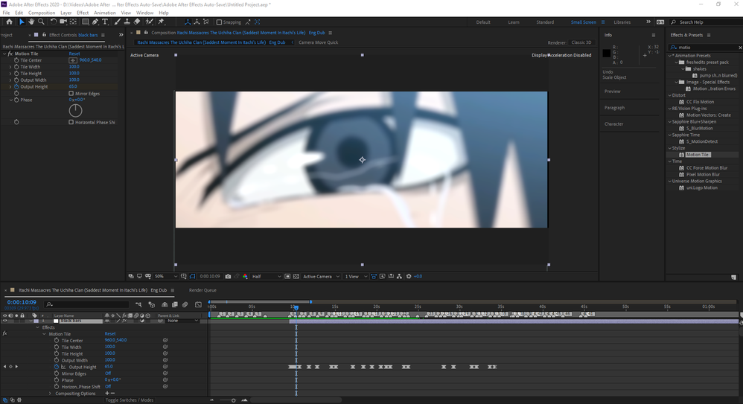Expand Compositing Options in timeline
Viewport: 743px width, 404px height.
tap(50, 393)
